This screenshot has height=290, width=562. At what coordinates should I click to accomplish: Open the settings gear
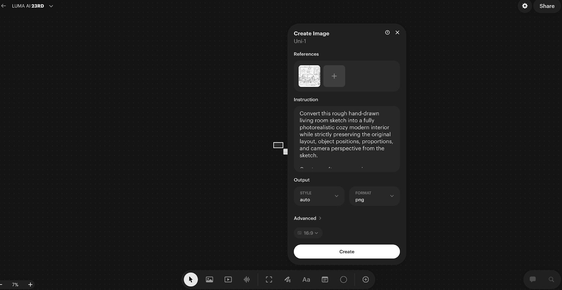[525, 6]
